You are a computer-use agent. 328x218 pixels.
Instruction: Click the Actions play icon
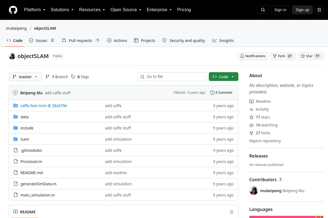tap(109, 40)
